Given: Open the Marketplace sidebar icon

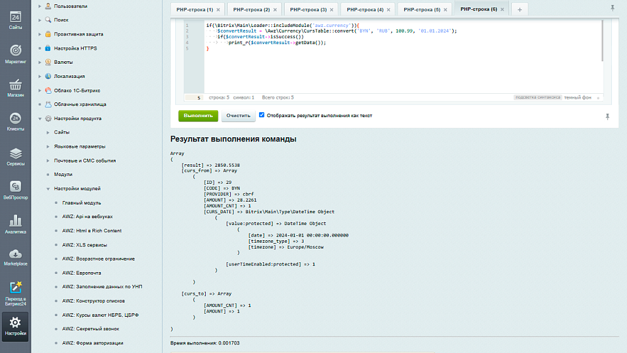Looking at the screenshot, I should tap(15, 257).
